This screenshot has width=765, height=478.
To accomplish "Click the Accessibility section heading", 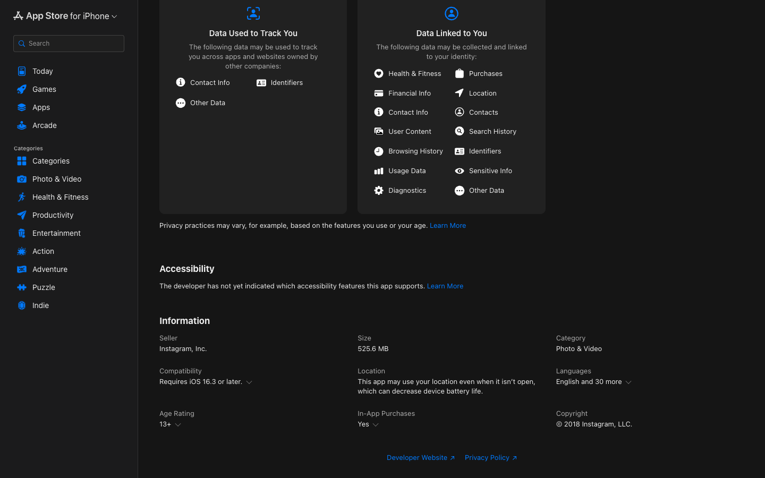I will [x=187, y=269].
